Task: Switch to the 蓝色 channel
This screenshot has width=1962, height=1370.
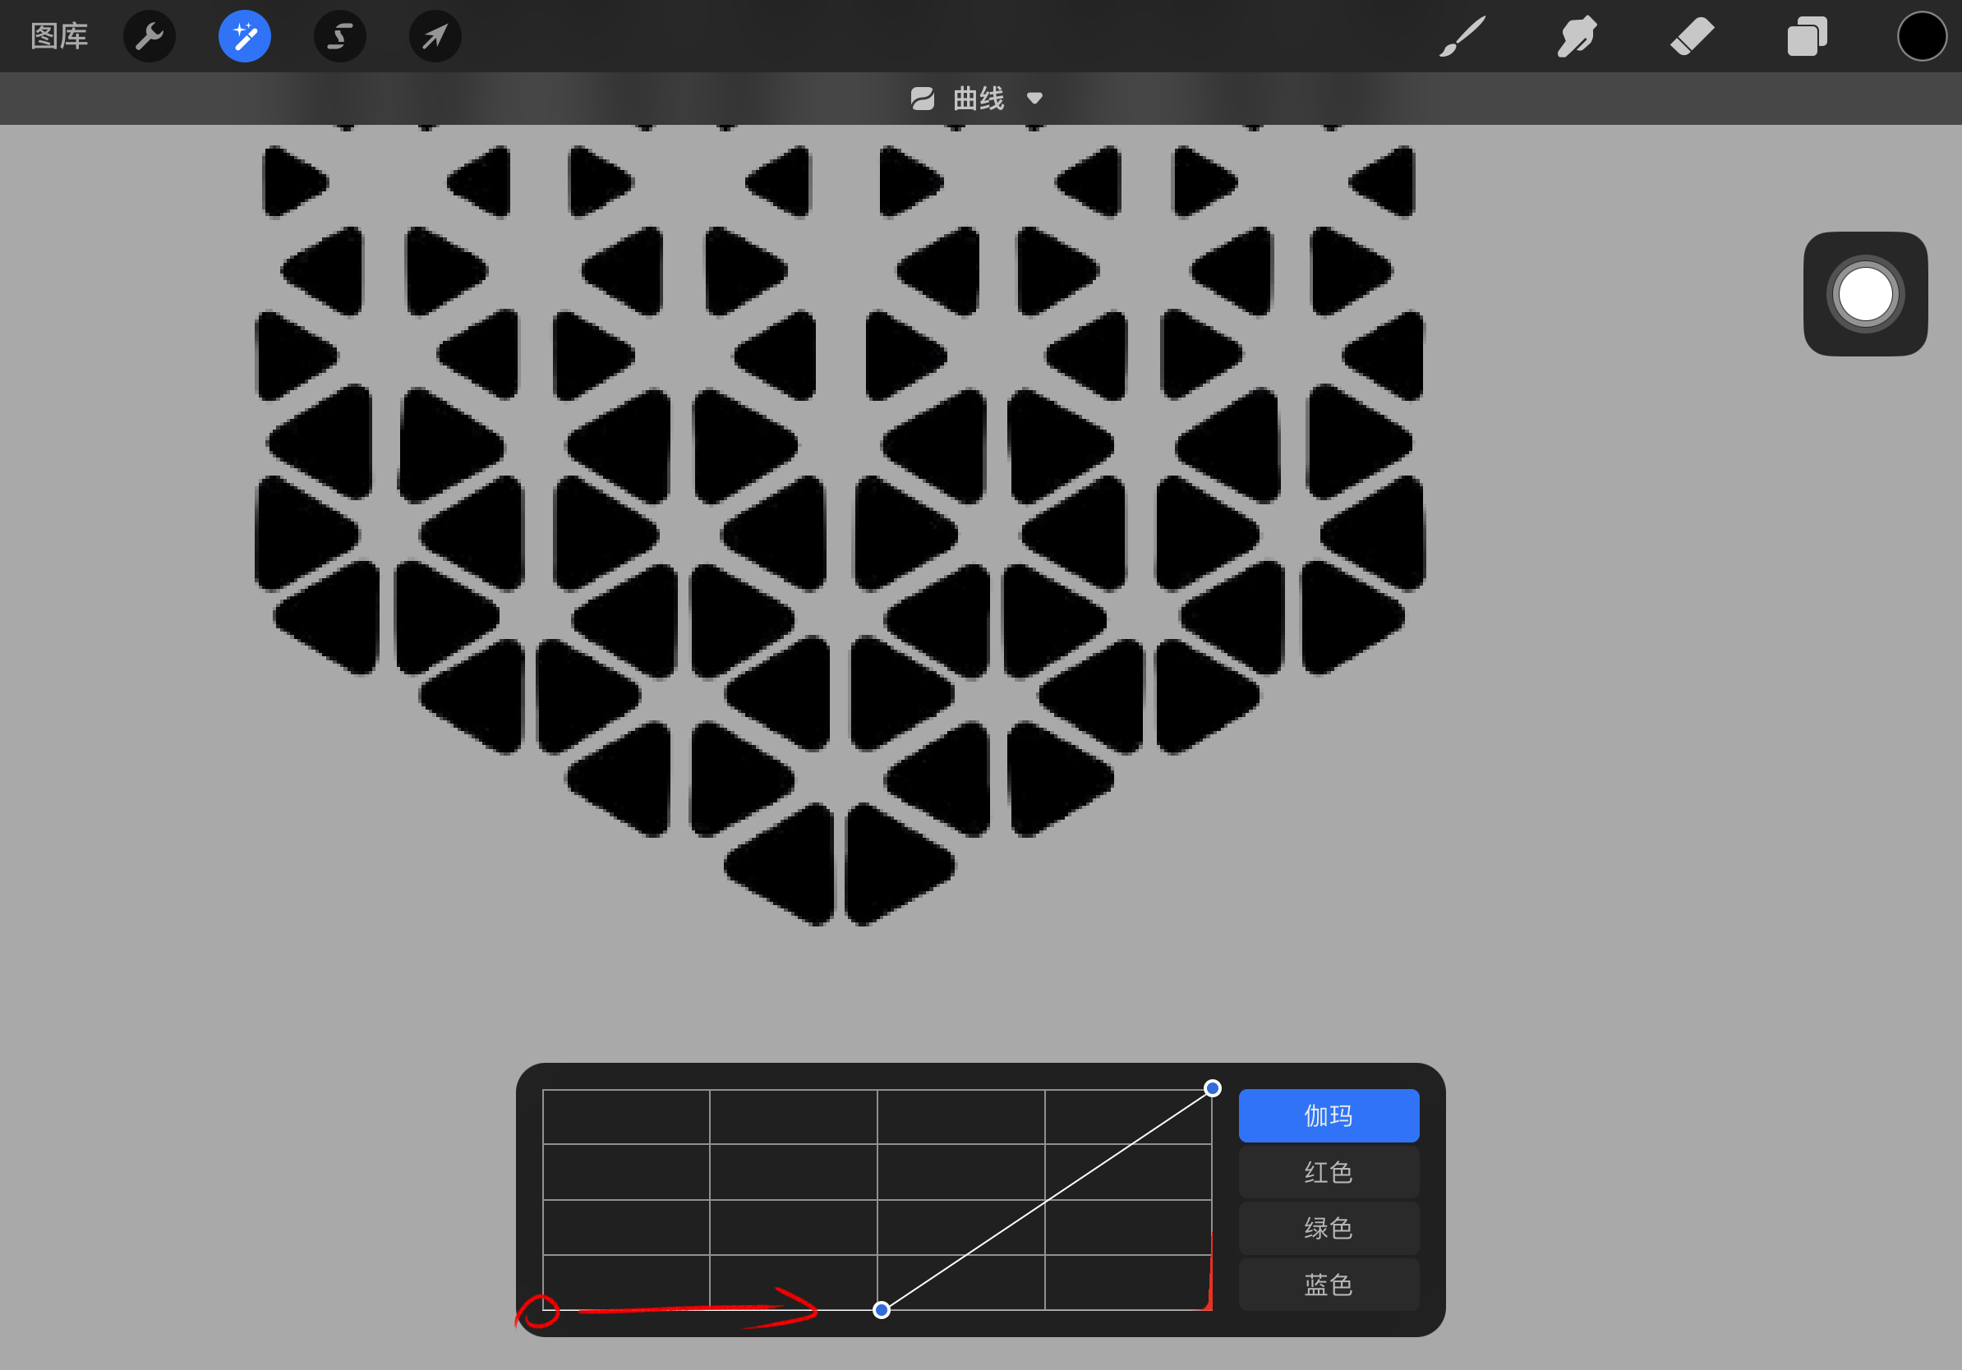Action: click(x=1329, y=1285)
